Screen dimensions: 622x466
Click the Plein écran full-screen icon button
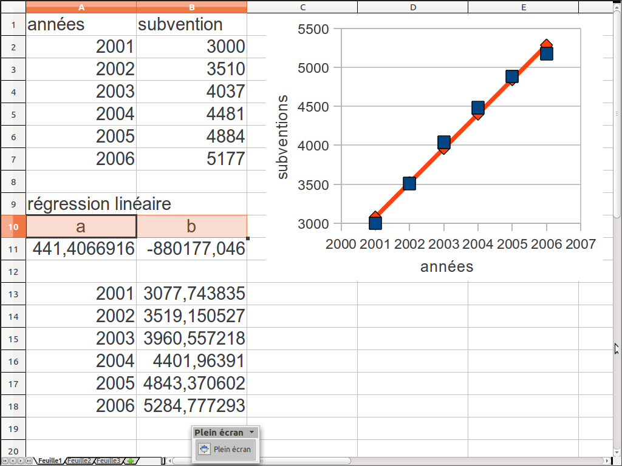point(205,450)
